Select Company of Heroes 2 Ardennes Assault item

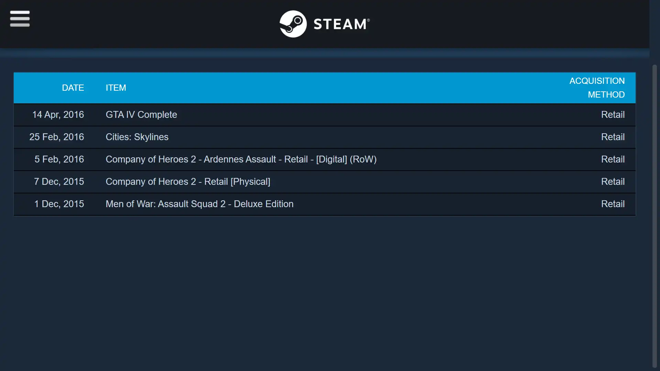click(241, 159)
